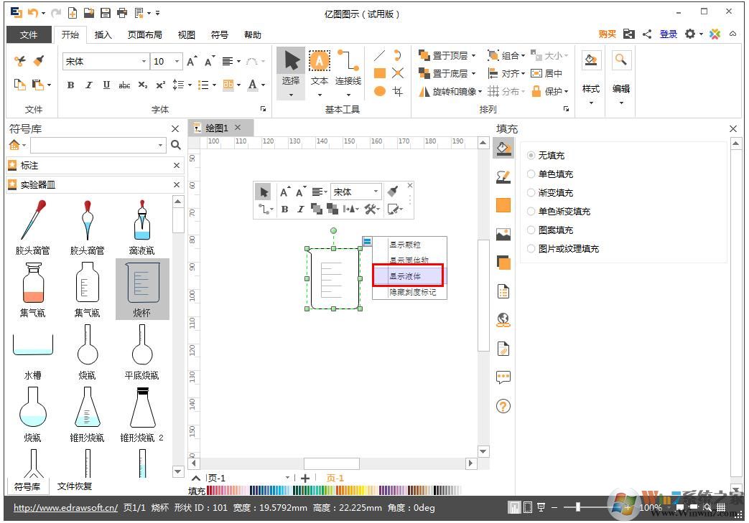This screenshot has width=749, height=523.
Task: Select the 无填充 radio option
Action: [532, 155]
